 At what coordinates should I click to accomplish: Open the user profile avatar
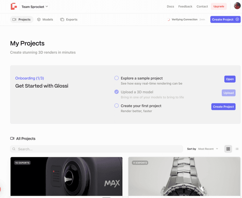[237, 6]
